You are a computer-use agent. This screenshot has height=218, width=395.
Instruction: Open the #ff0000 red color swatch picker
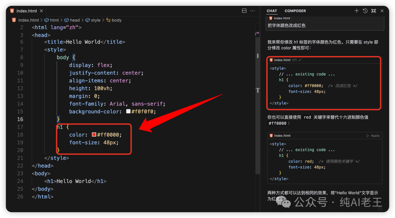[x=94, y=135]
